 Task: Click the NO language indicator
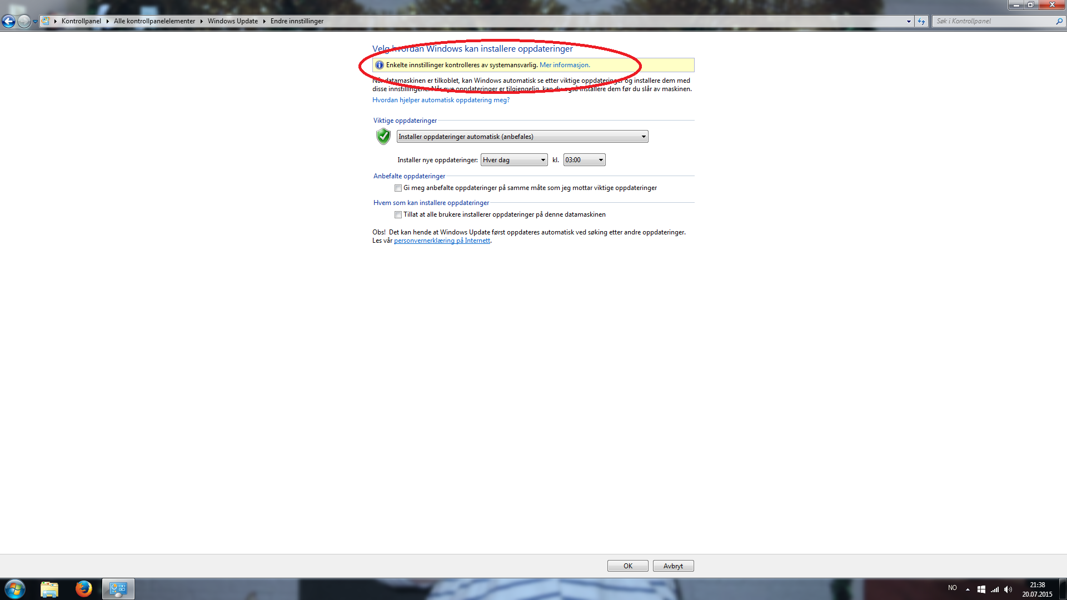[x=953, y=588]
